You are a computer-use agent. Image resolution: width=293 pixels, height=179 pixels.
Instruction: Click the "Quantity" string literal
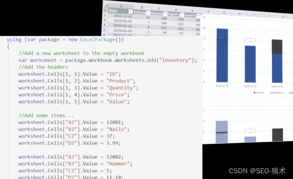pyautogui.click(x=121, y=88)
